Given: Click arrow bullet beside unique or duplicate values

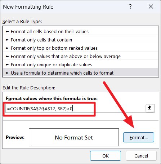Looking at the screenshot, I should 7,65.
